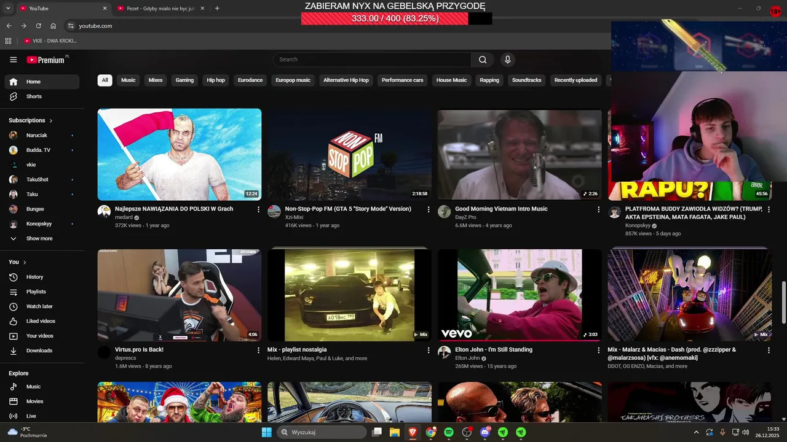Open Windows Start menu
This screenshot has width=787, height=442.
pyautogui.click(x=267, y=432)
